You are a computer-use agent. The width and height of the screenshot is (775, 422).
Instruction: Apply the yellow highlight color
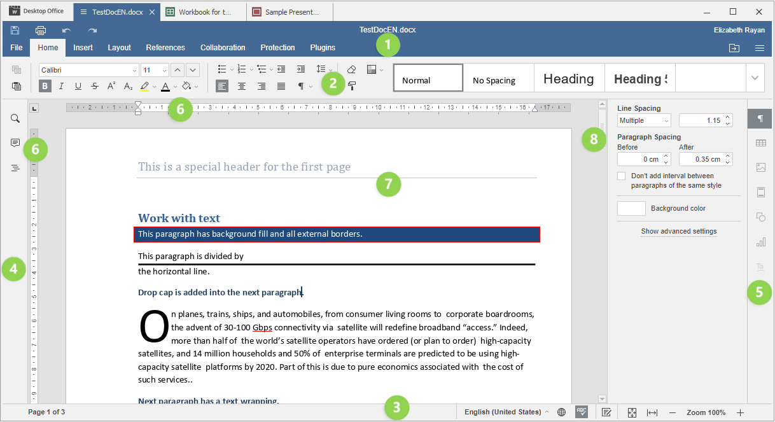click(144, 86)
